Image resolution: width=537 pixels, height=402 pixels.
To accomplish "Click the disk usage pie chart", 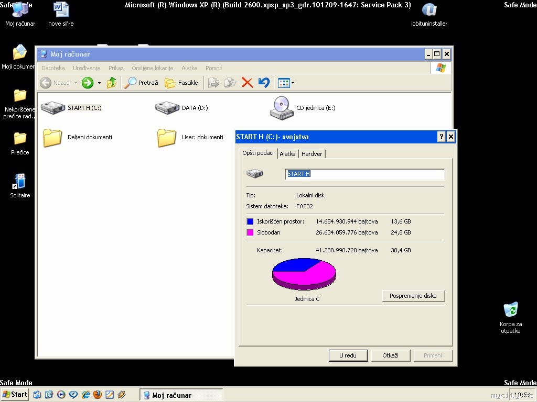I will point(304,274).
